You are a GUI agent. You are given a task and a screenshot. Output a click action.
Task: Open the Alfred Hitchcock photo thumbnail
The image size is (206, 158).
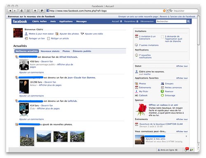24,65
